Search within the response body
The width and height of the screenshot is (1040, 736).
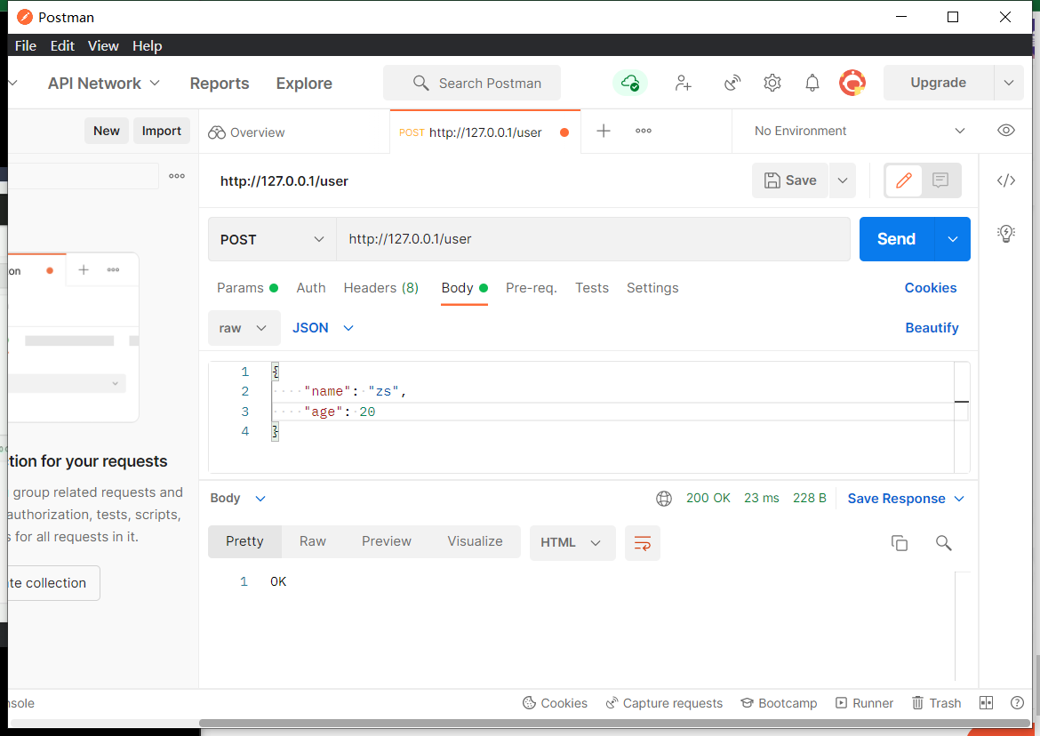(943, 543)
